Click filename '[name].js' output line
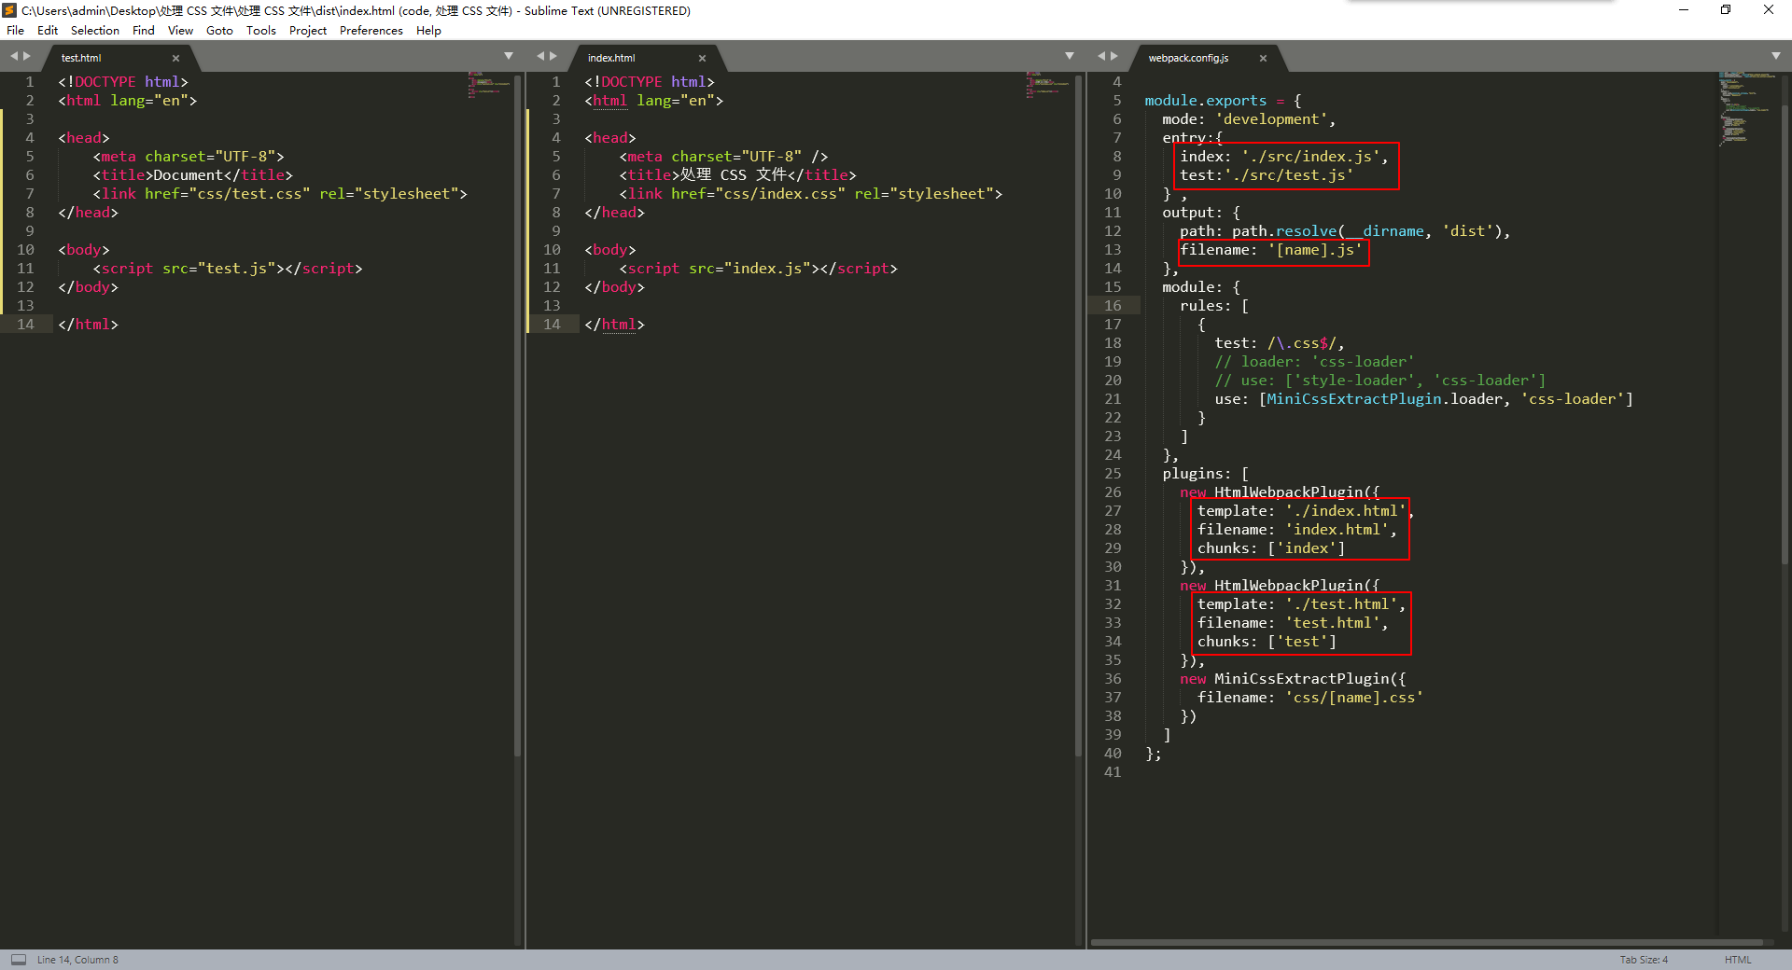 tap(1271, 250)
